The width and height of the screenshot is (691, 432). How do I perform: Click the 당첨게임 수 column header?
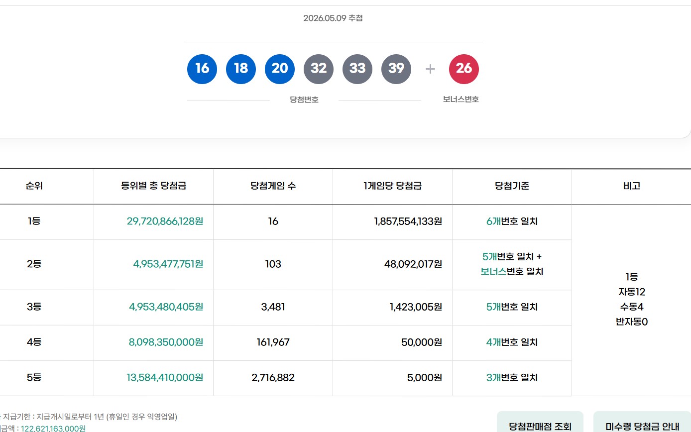pyautogui.click(x=273, y=186)
